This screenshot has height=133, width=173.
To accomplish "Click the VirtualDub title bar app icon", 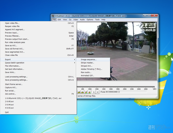I will pos(53,16).
